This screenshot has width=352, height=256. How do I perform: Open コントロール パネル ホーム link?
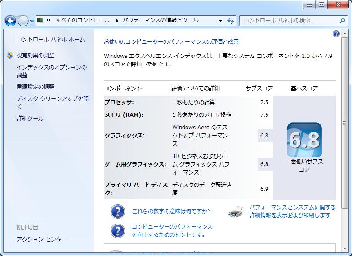coord(51,40)
